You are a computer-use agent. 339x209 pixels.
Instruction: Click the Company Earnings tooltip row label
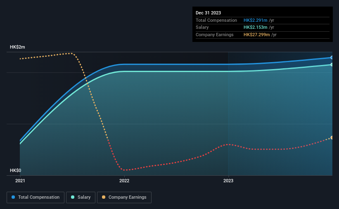pos(214,35)
